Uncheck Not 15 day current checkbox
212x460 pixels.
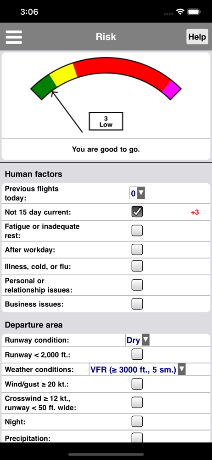[x=137, y=212]
